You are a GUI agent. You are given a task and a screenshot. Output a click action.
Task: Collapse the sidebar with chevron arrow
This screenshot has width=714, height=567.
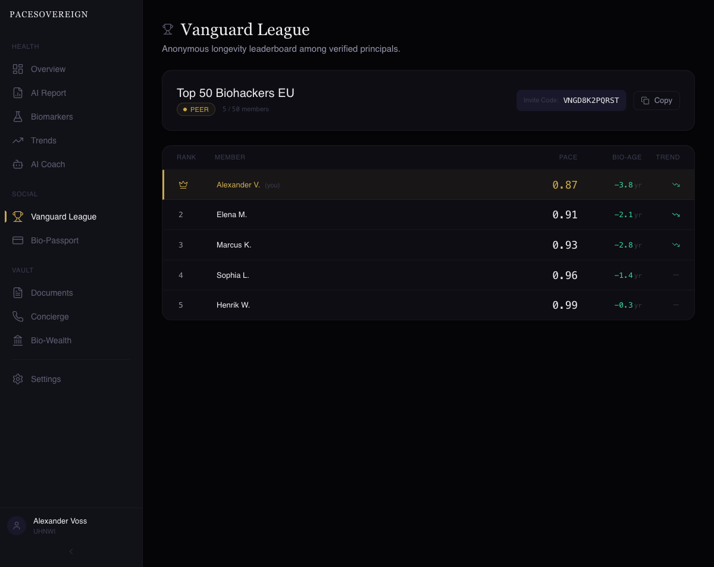(71, 552)
